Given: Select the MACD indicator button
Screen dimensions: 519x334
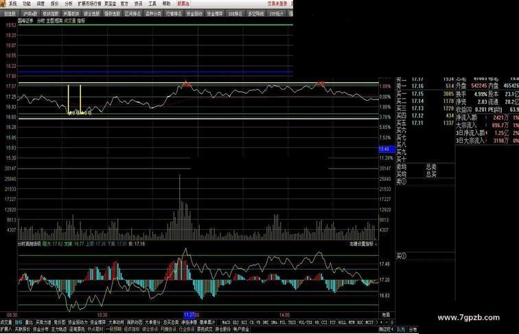Looking at the screenshot, I should tap(227, 322).
